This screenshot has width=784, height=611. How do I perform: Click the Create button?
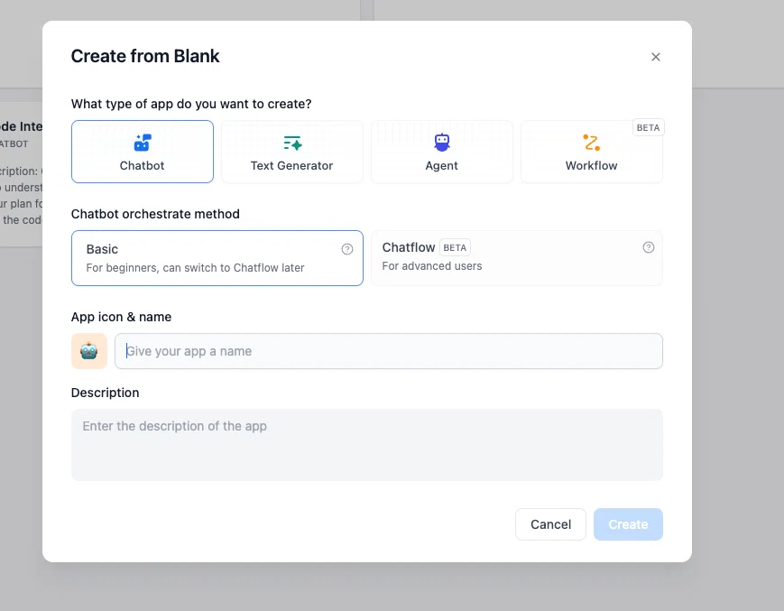628,524
